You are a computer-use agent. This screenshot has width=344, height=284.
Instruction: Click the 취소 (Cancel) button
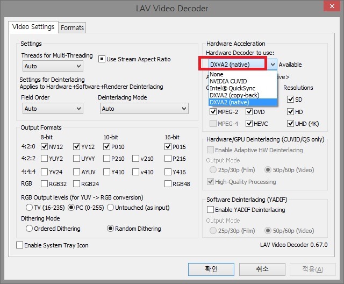pyautogui.click(x=262, y=269)
